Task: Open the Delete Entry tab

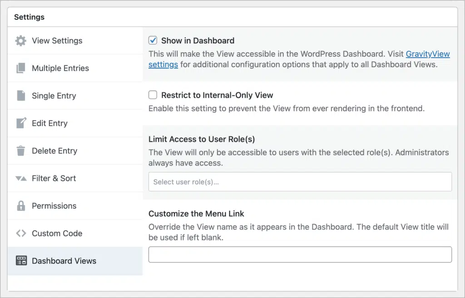Action: [x=75, y=151]
